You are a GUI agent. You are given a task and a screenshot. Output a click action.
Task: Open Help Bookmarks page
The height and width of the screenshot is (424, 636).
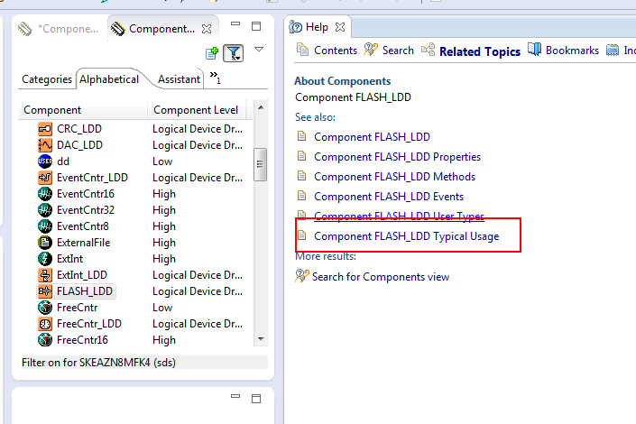pyautogui.click(x=563, y=51)
